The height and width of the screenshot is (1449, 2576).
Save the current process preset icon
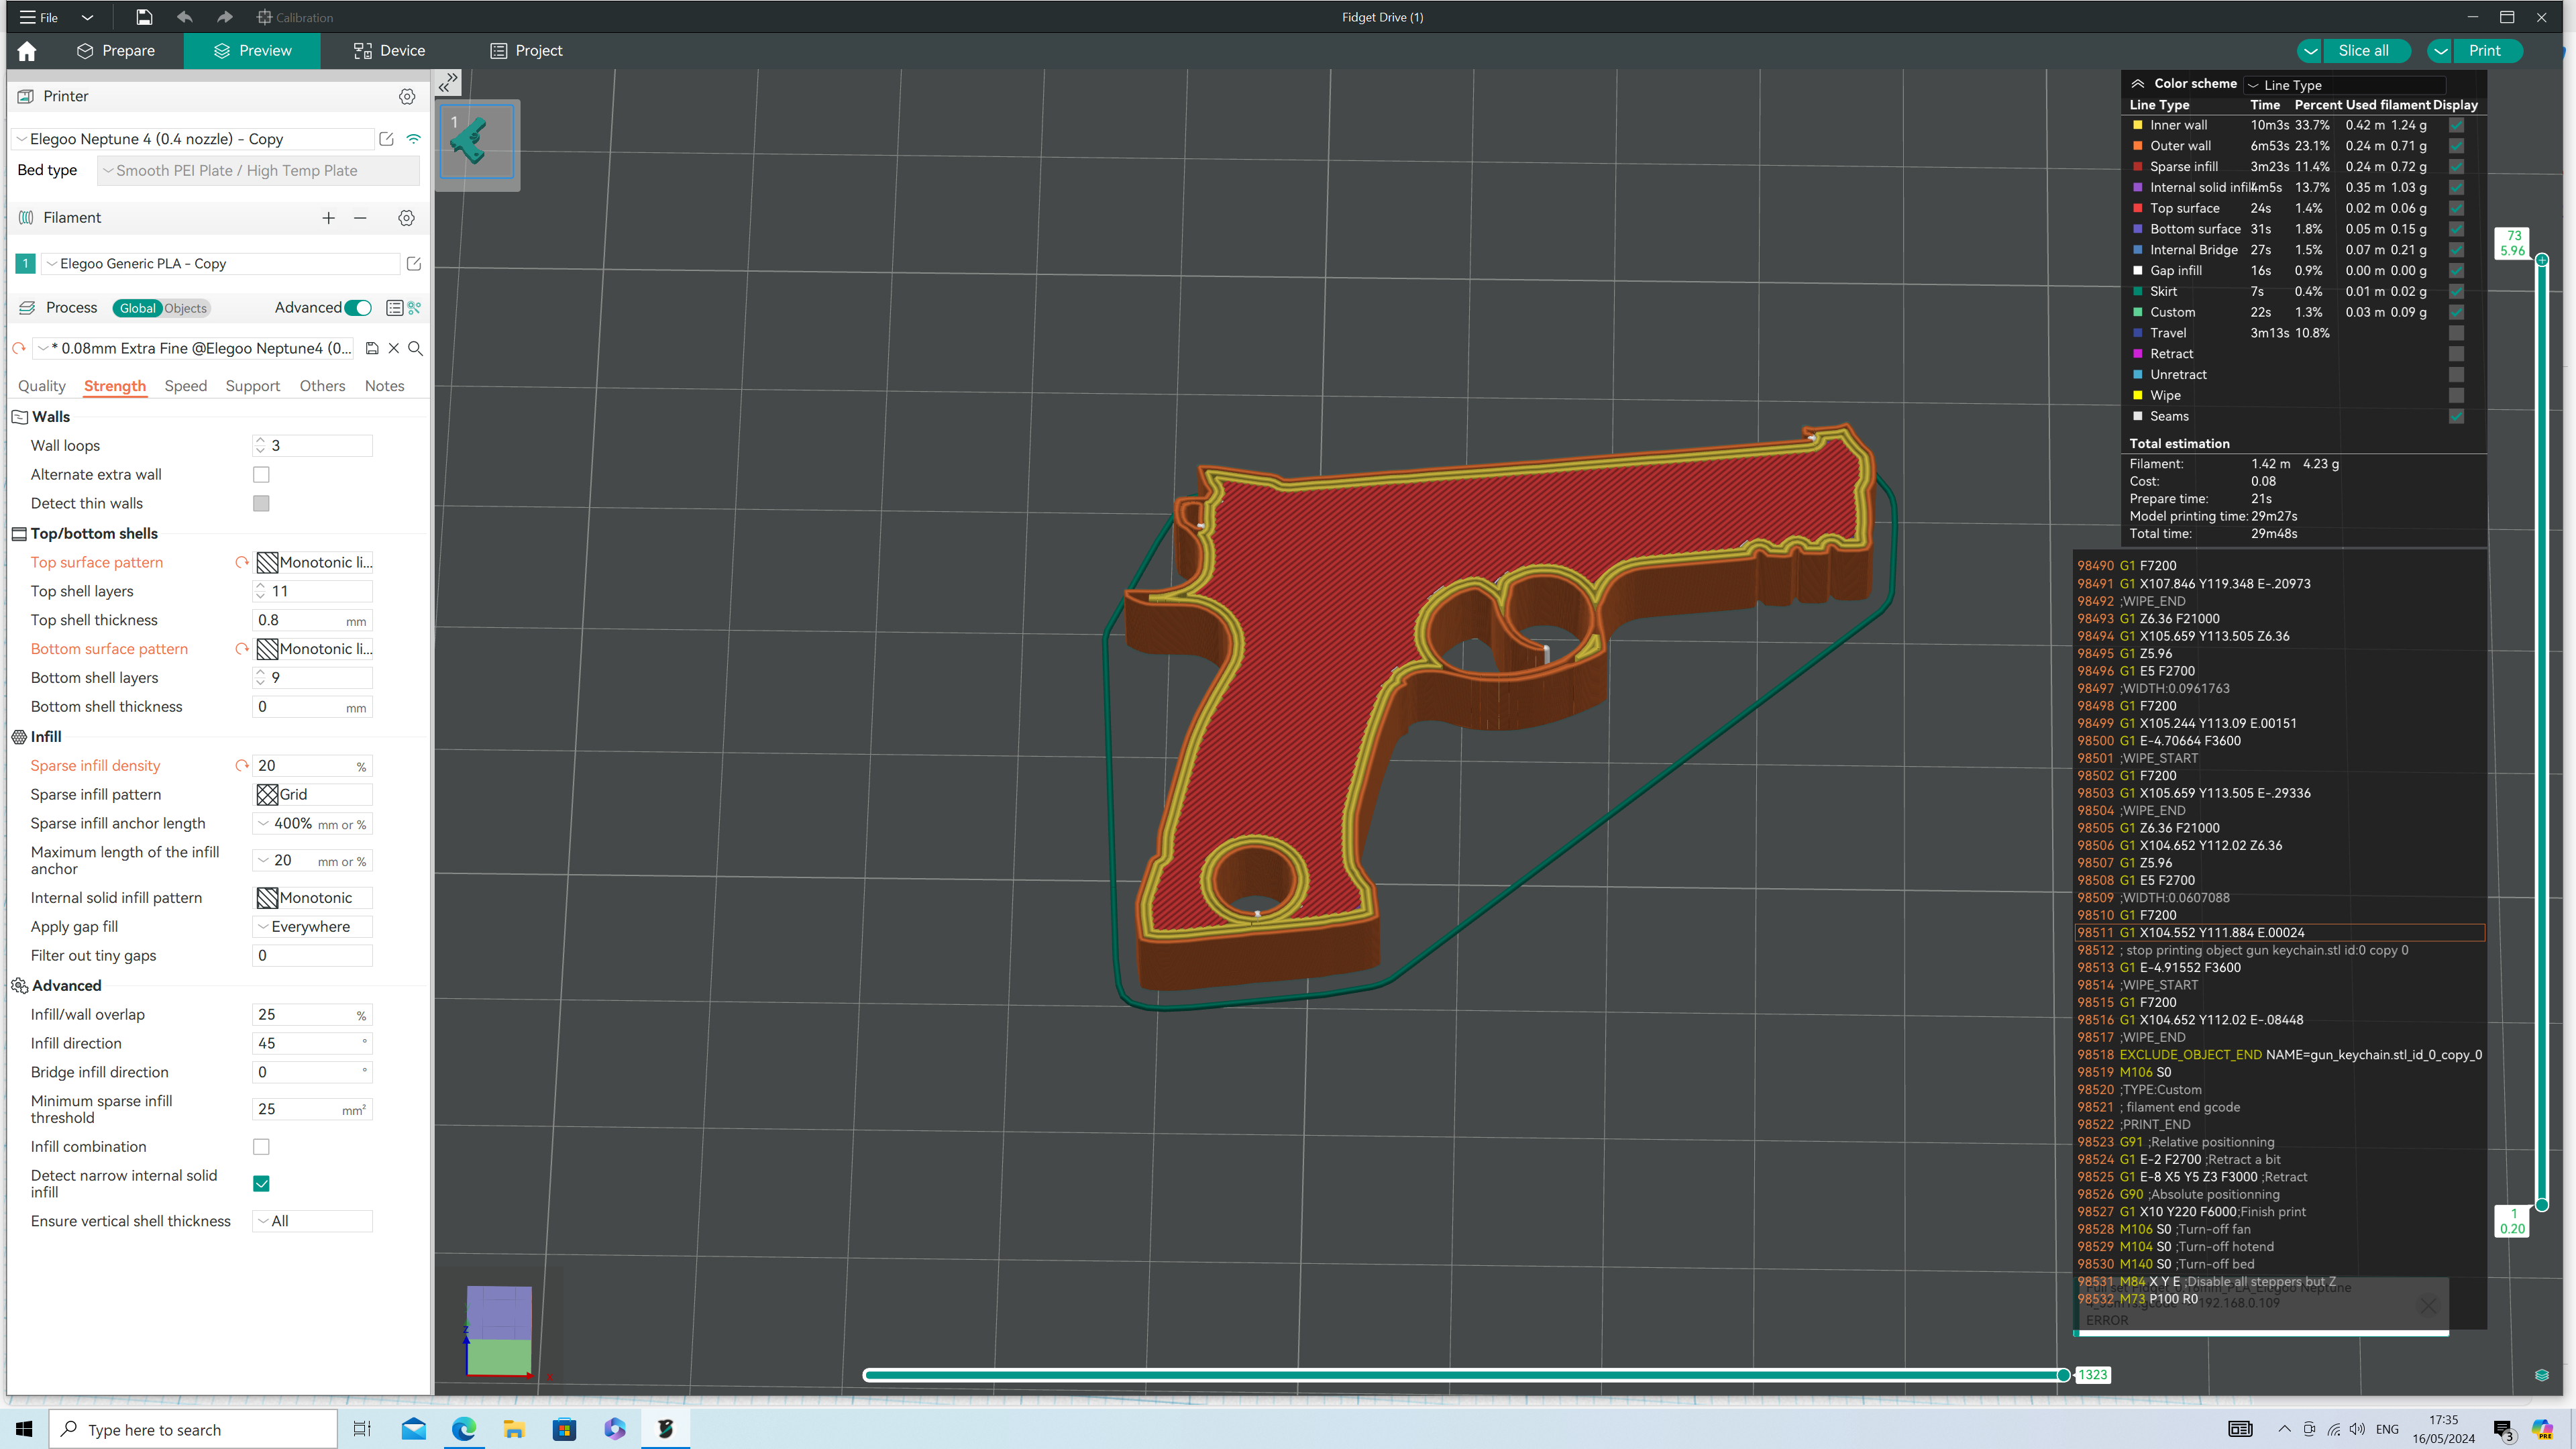click(372, 348)
